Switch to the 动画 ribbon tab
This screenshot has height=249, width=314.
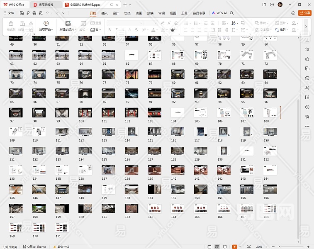coord(139,13)
